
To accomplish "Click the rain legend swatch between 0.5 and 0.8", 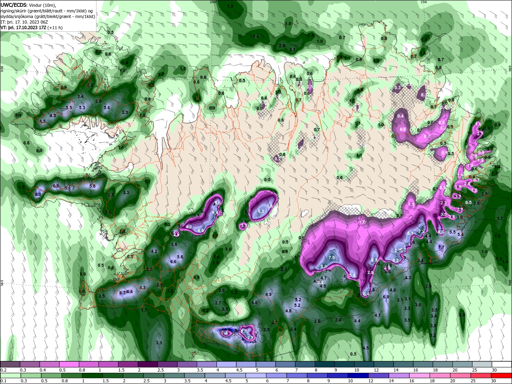I will coord(51,376).
